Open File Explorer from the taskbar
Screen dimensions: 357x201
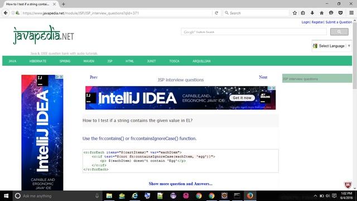click(x=109, y=196)
